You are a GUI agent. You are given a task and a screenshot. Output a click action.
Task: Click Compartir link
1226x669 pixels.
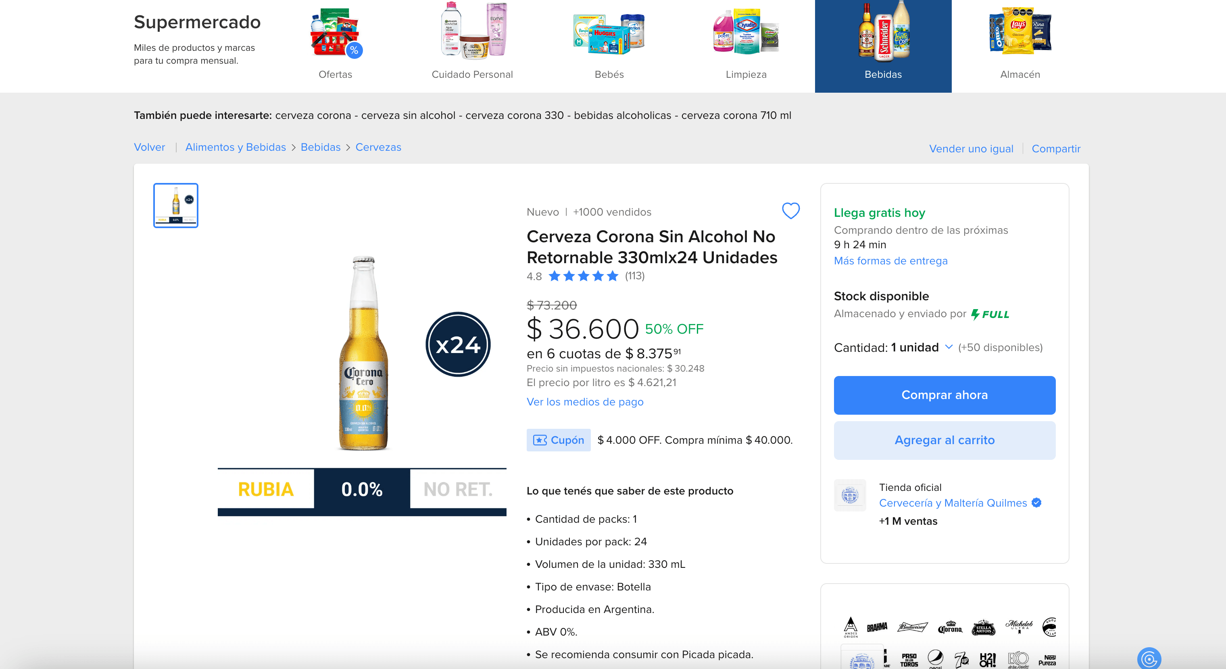point(1056,148)
